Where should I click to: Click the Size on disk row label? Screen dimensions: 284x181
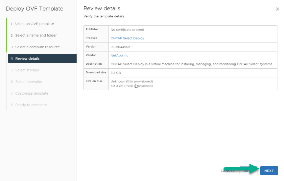click(94, 81)
